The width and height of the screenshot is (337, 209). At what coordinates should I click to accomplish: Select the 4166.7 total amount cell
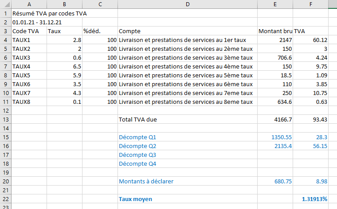coord(275,119)
